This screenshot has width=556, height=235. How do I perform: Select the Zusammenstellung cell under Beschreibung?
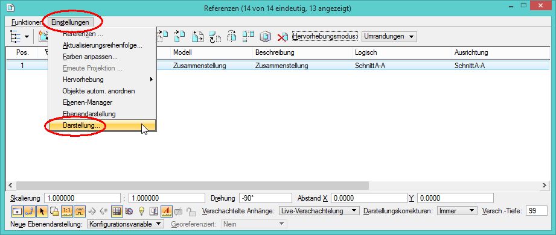281,66
